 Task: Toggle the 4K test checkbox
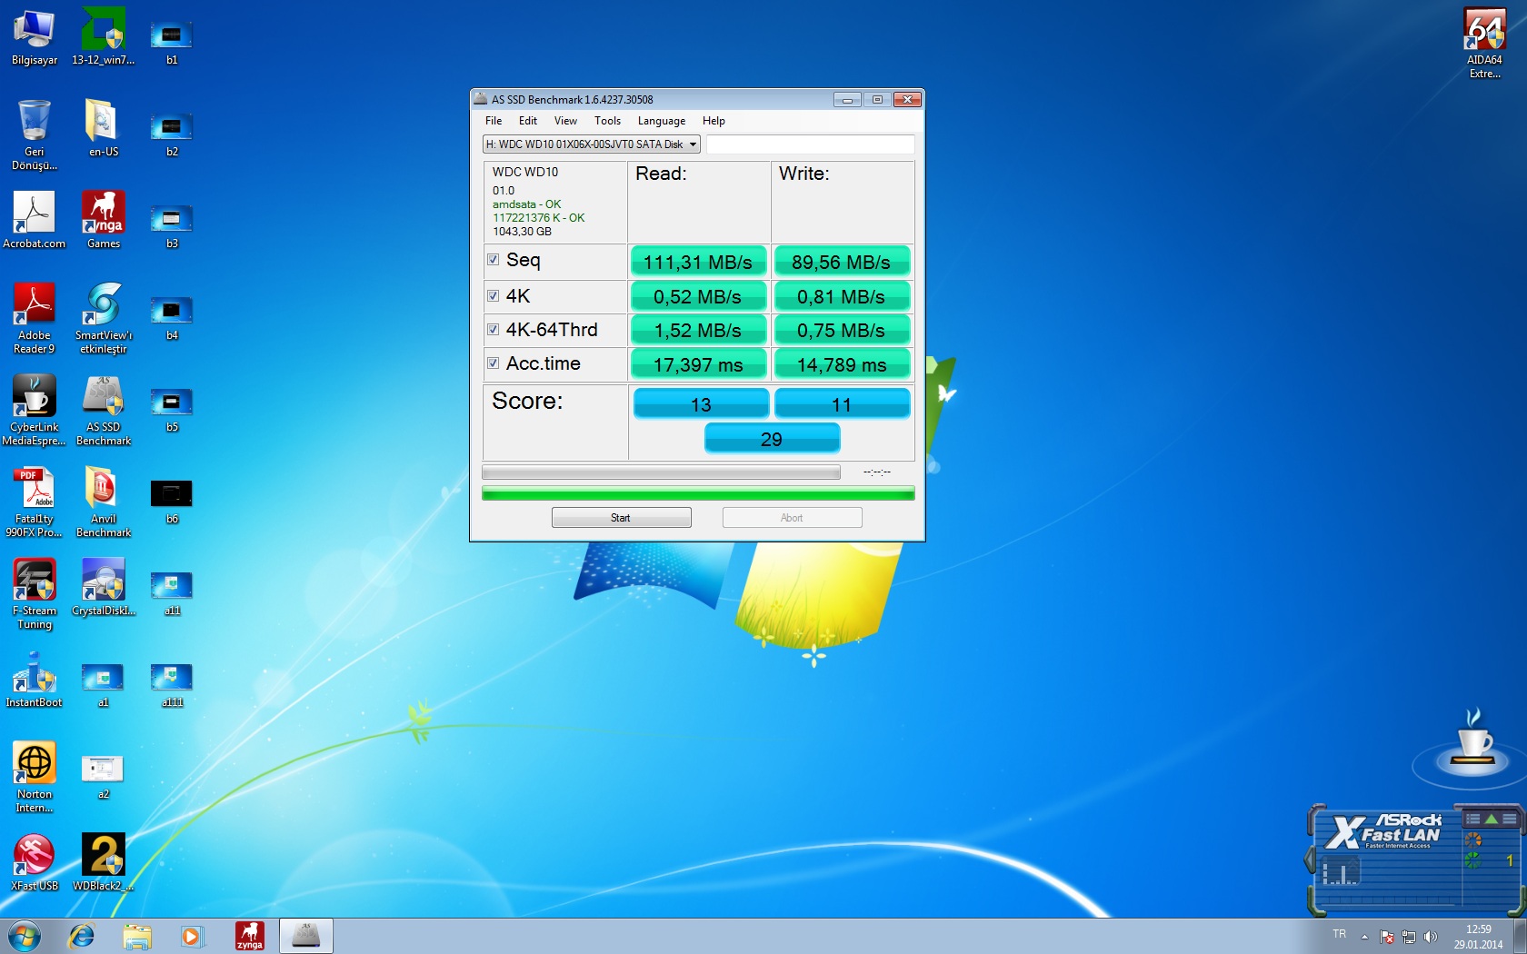(x=493, y=296)
